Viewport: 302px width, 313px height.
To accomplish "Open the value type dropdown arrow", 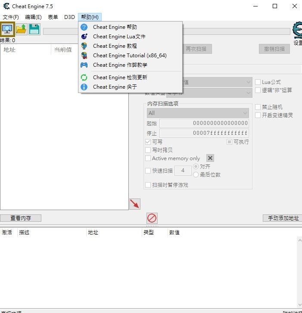I will pyautogui.click(x=248, y=93).
